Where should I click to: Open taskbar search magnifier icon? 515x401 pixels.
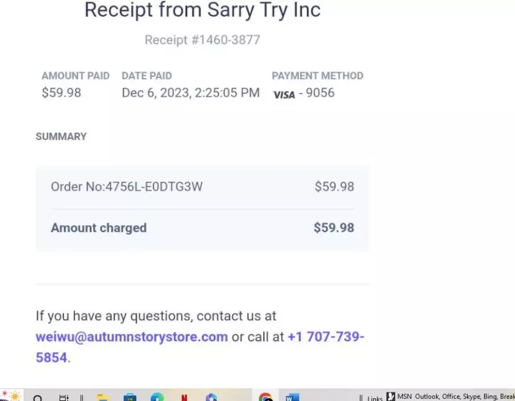(37, 398)
